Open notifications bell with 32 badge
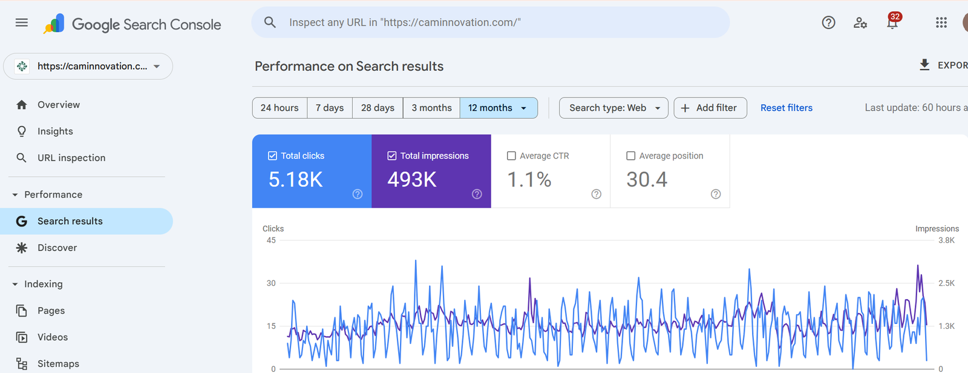This screenshot has height=373, width=968. [x=892, y=22]
